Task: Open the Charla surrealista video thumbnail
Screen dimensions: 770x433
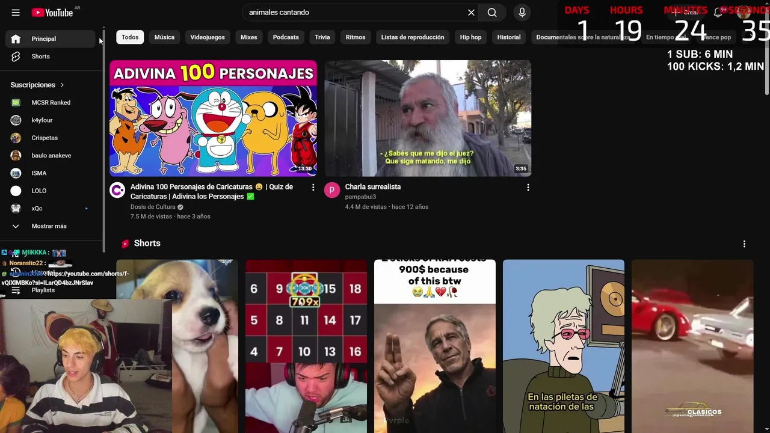Action: (x=428, y=118)
